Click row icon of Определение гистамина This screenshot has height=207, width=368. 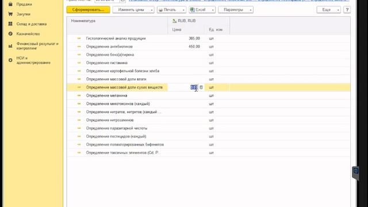[x=79, y=63]
